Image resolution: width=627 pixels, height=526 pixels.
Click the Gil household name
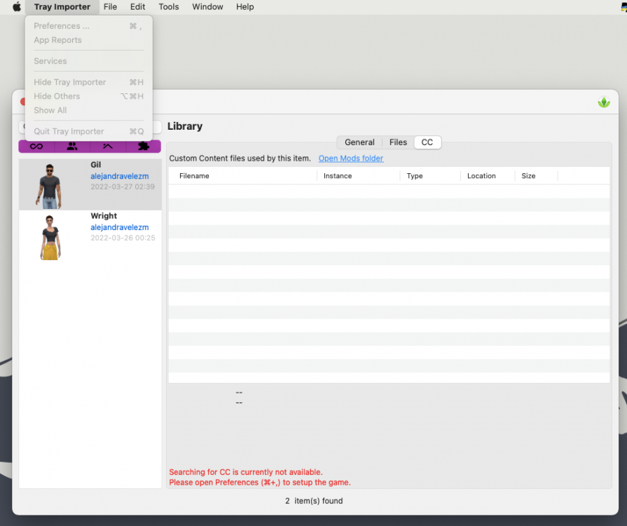coord(95,165)
